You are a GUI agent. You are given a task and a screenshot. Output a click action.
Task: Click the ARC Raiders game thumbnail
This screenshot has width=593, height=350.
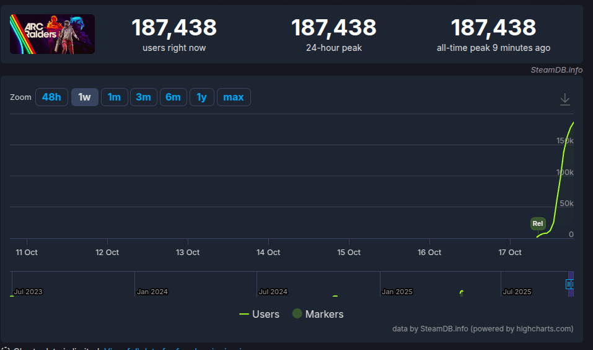pyautogui.click(x=53, y=34)
